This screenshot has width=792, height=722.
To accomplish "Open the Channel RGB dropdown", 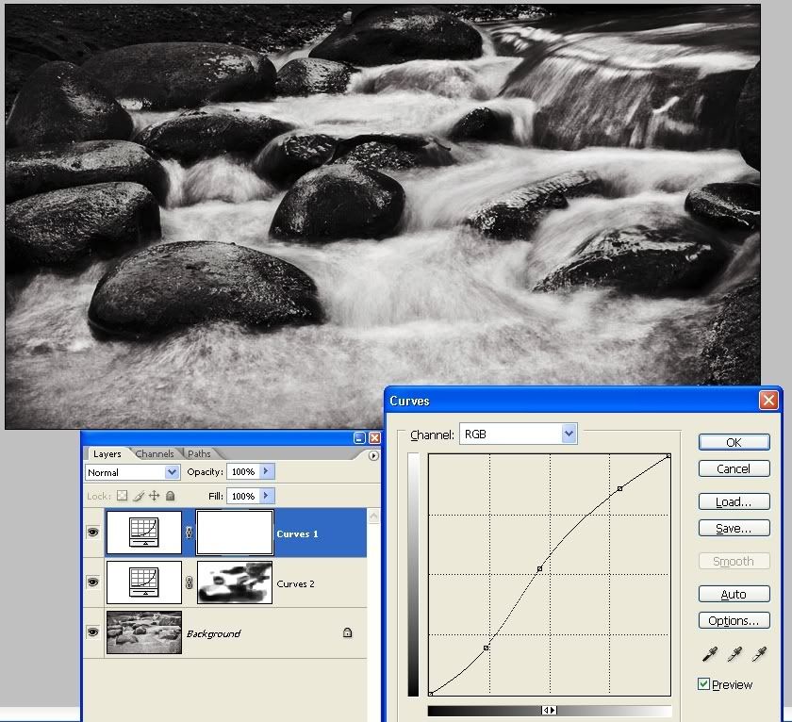I will point(569,434).
